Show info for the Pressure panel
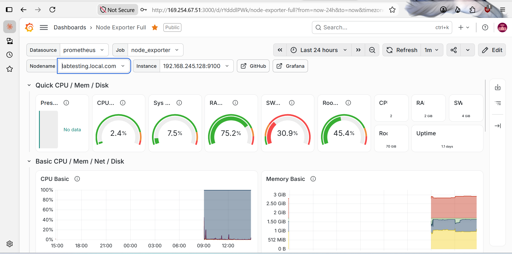 point(66,103)
